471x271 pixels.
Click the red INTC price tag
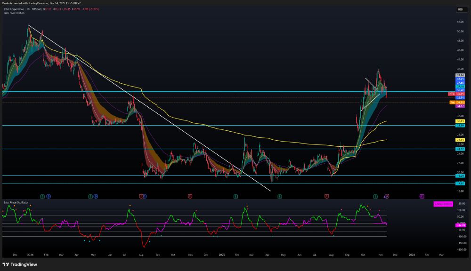point(452,94)
